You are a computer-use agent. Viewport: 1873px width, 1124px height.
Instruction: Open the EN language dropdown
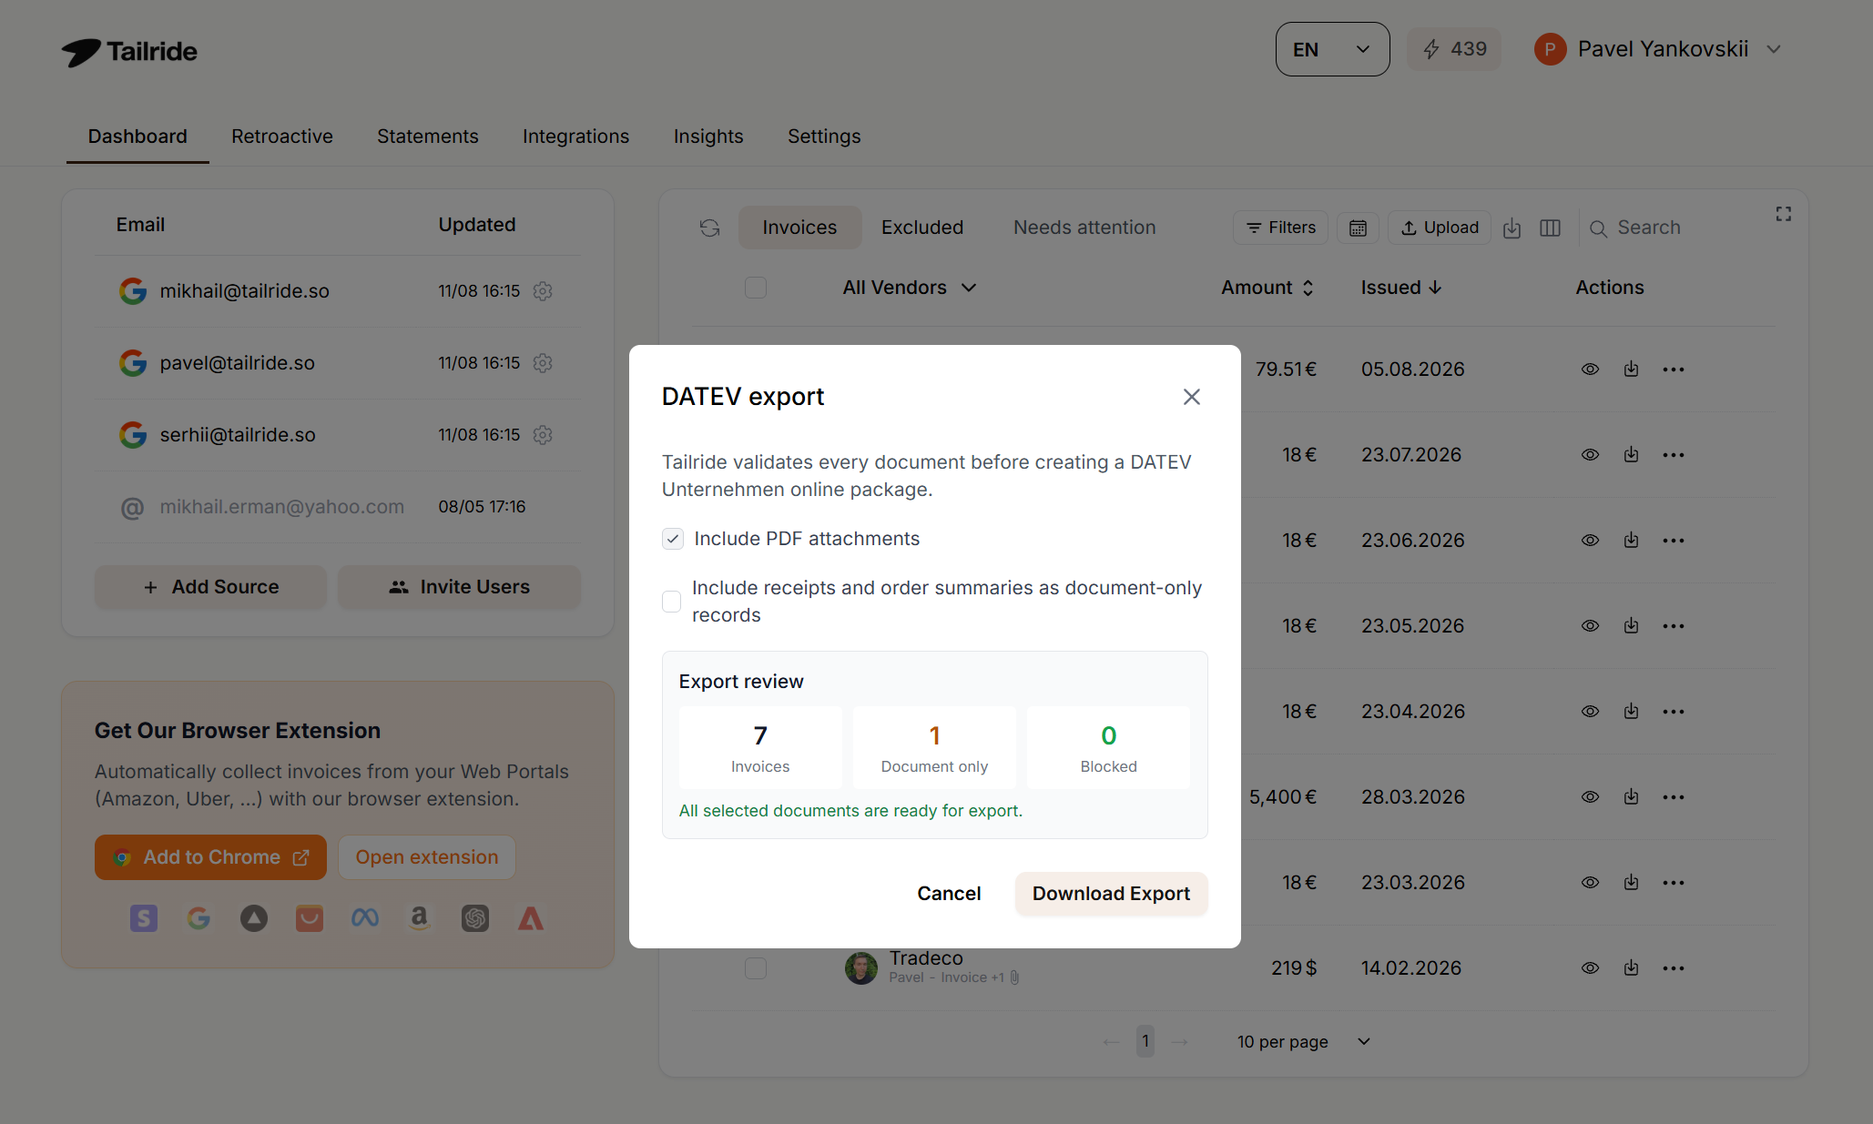(x=1332, y=49)
